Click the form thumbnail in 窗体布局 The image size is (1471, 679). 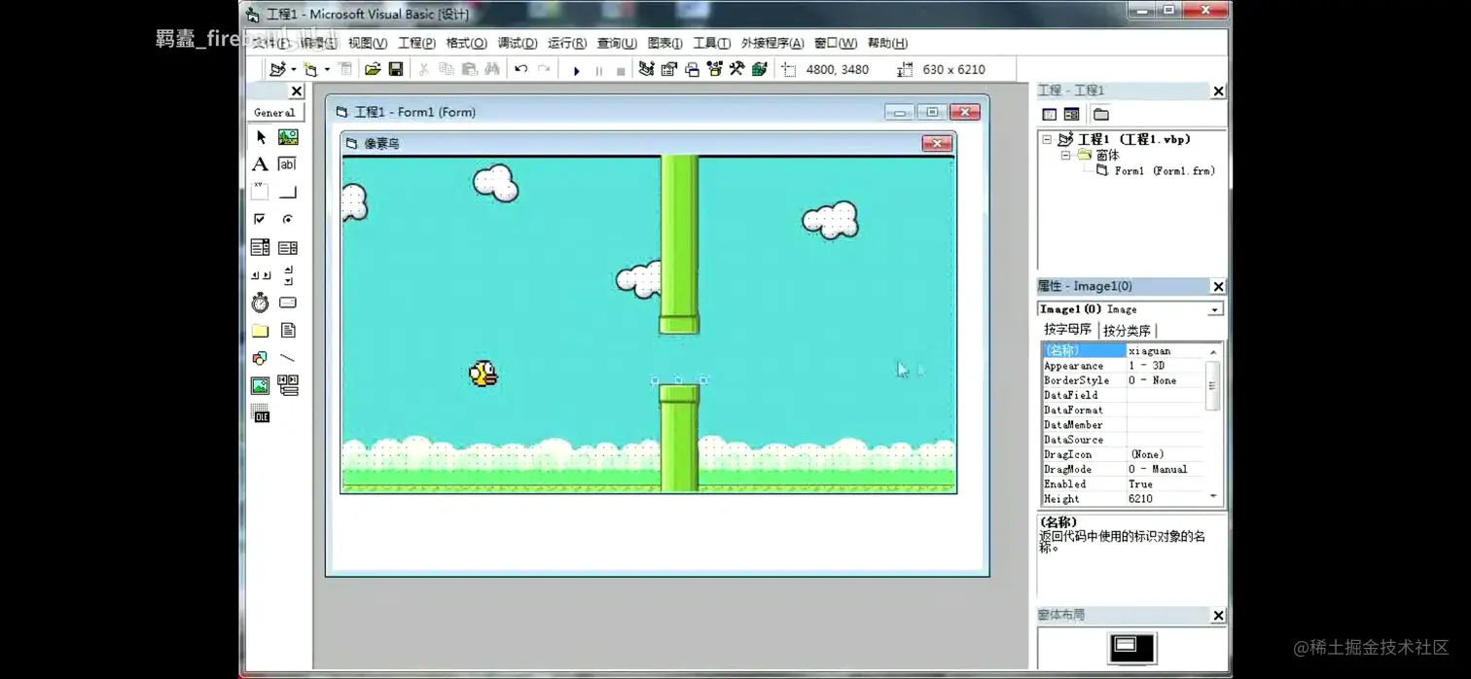coord(1126,645)
